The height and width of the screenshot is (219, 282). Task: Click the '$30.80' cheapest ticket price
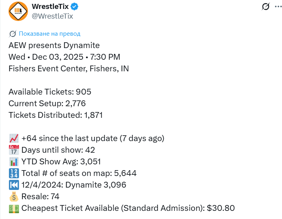click(221, 208)
